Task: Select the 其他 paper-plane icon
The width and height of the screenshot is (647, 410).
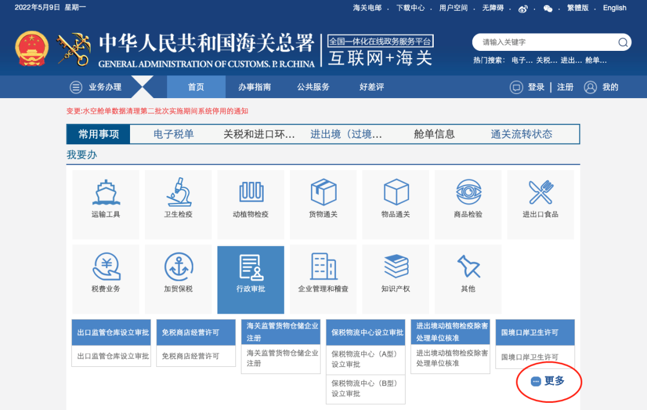Action: (468, 269)
